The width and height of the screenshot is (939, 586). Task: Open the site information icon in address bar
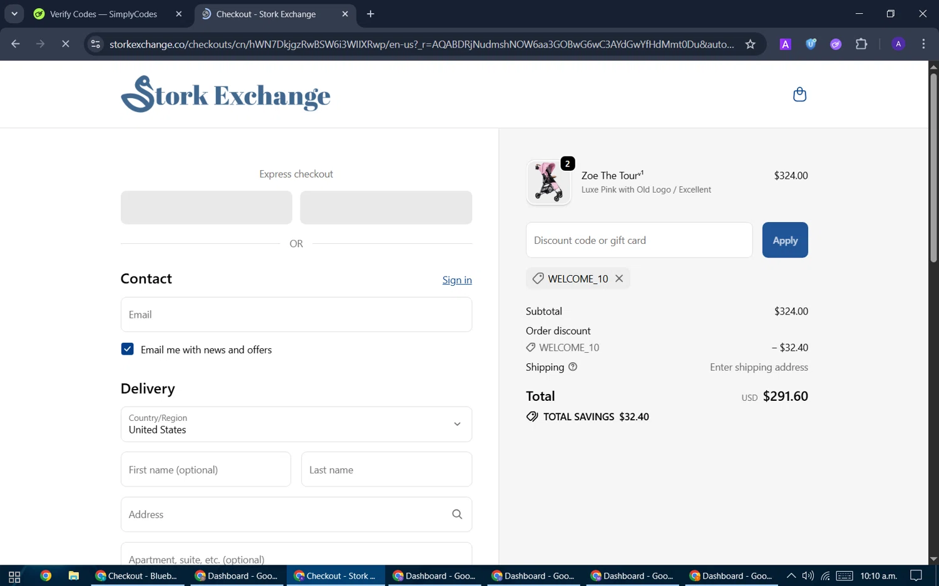click(96, 44)
